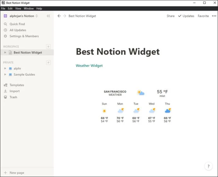This screenshot has height=177, width=218.
Task: Click the Monday partly cloudy forecast icon
Action: [121, 111]
